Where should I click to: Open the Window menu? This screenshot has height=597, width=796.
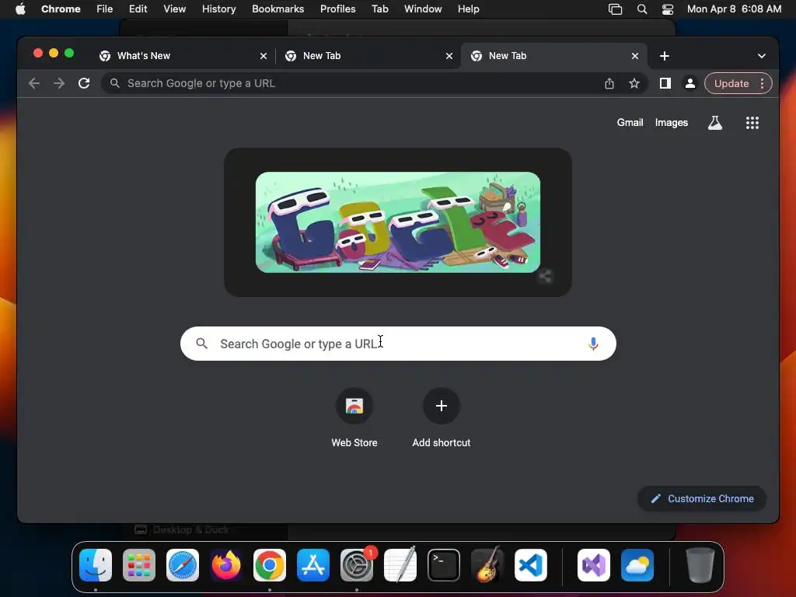[x=423, y=9]
